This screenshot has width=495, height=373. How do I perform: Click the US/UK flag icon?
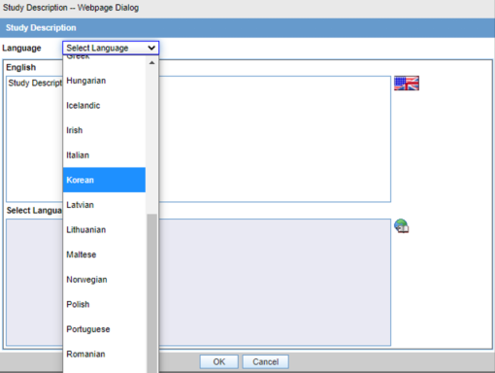[407, 84]
